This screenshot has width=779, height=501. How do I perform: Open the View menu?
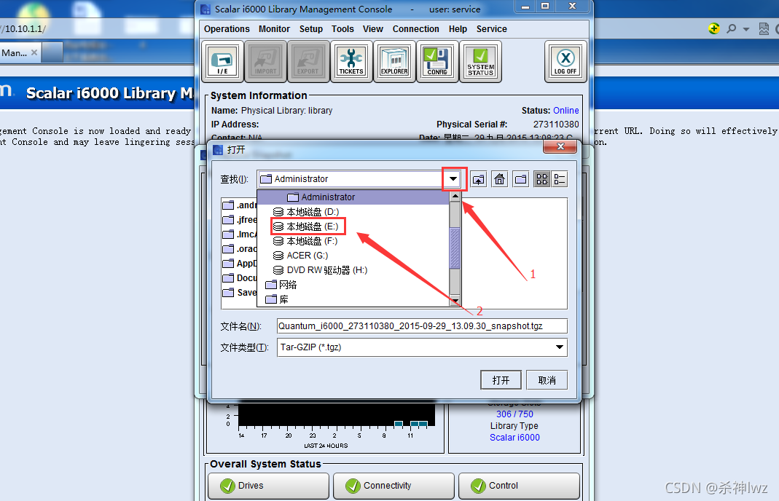372,29
